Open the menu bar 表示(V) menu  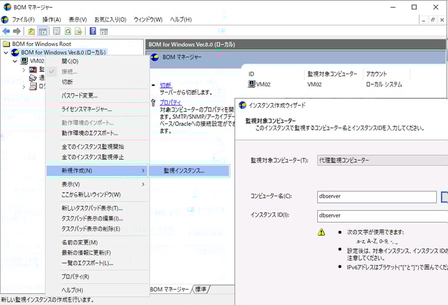coord(78,19)
